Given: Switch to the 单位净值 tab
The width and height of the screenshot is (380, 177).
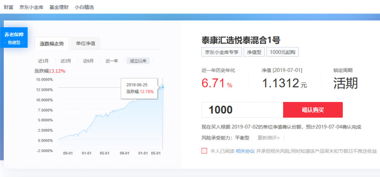Looking at the screenshot, I should click(85, 44).
